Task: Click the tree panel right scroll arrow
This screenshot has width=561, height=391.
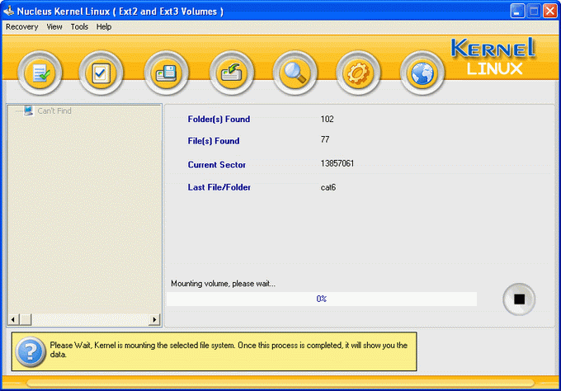Action: coord(154,319)
